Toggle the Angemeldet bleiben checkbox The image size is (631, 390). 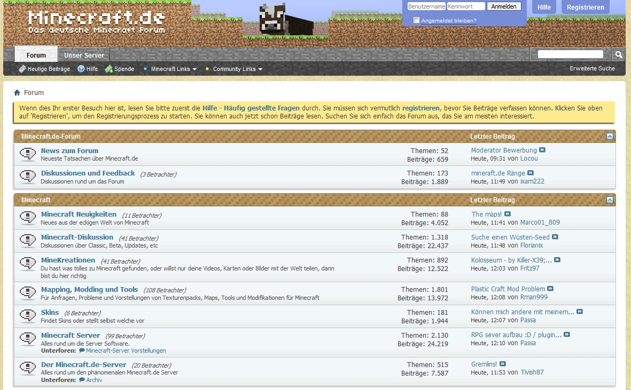[417, 20]
